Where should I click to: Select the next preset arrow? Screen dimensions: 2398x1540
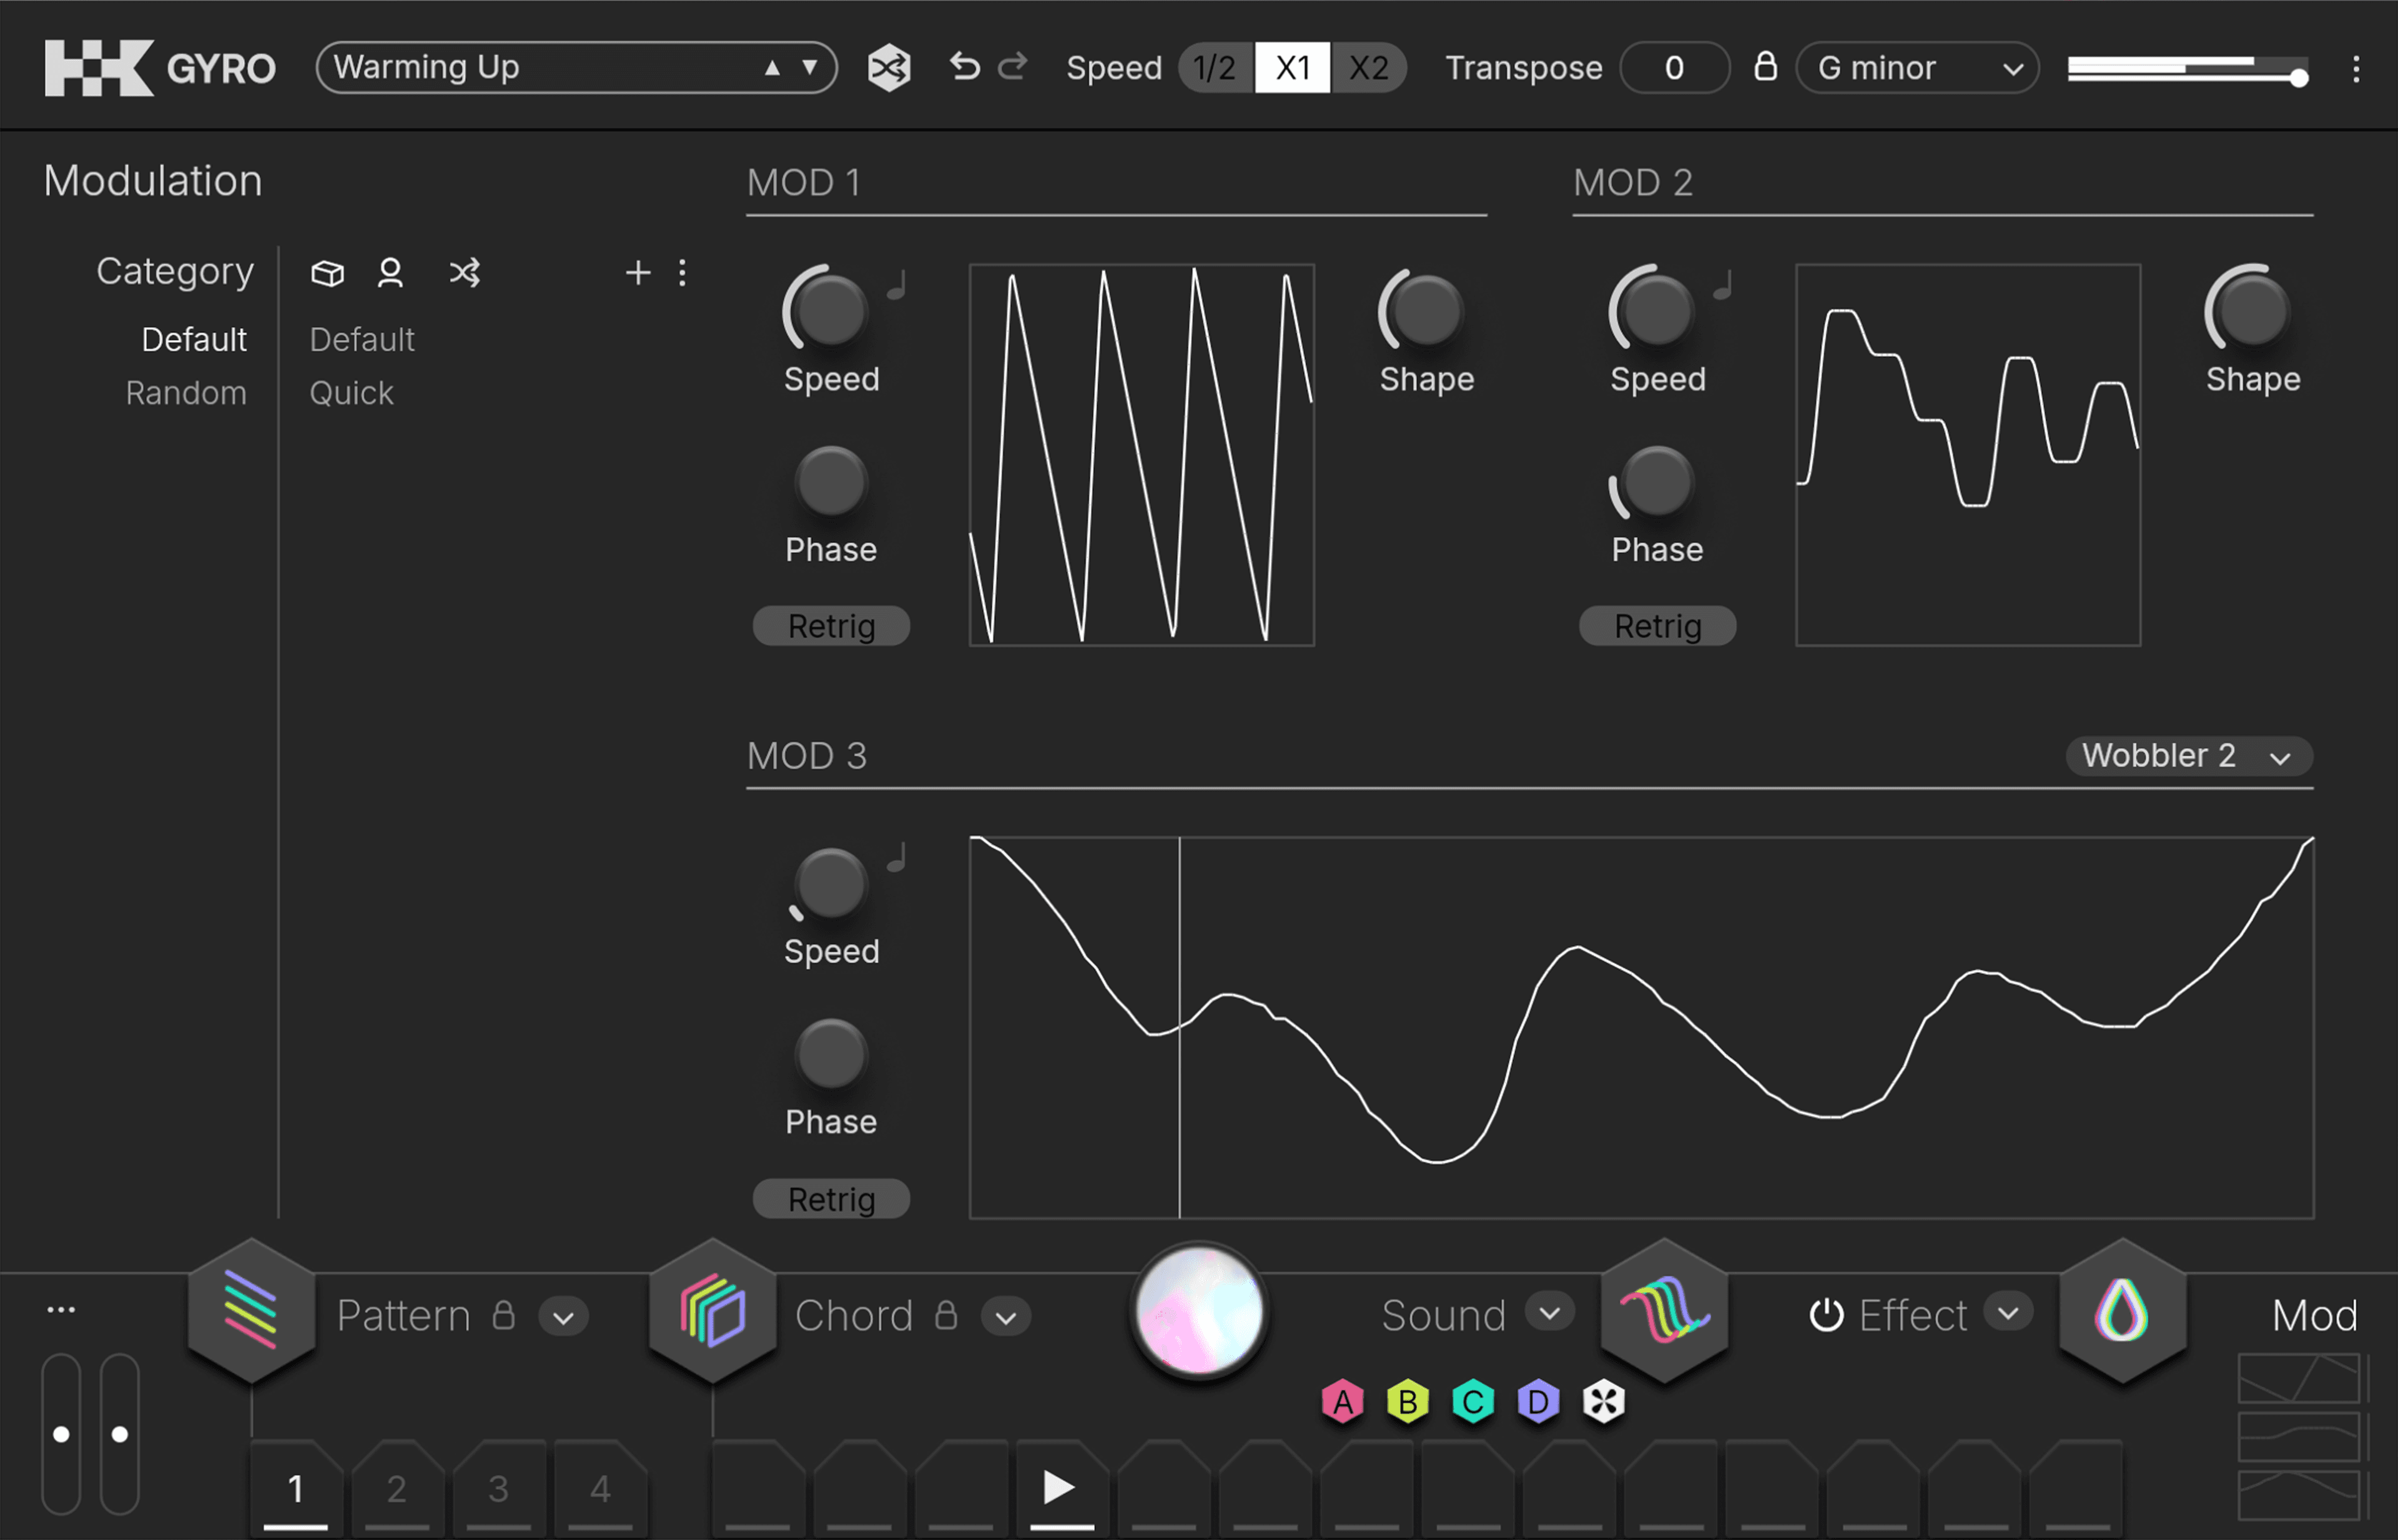tap(809, 68)
